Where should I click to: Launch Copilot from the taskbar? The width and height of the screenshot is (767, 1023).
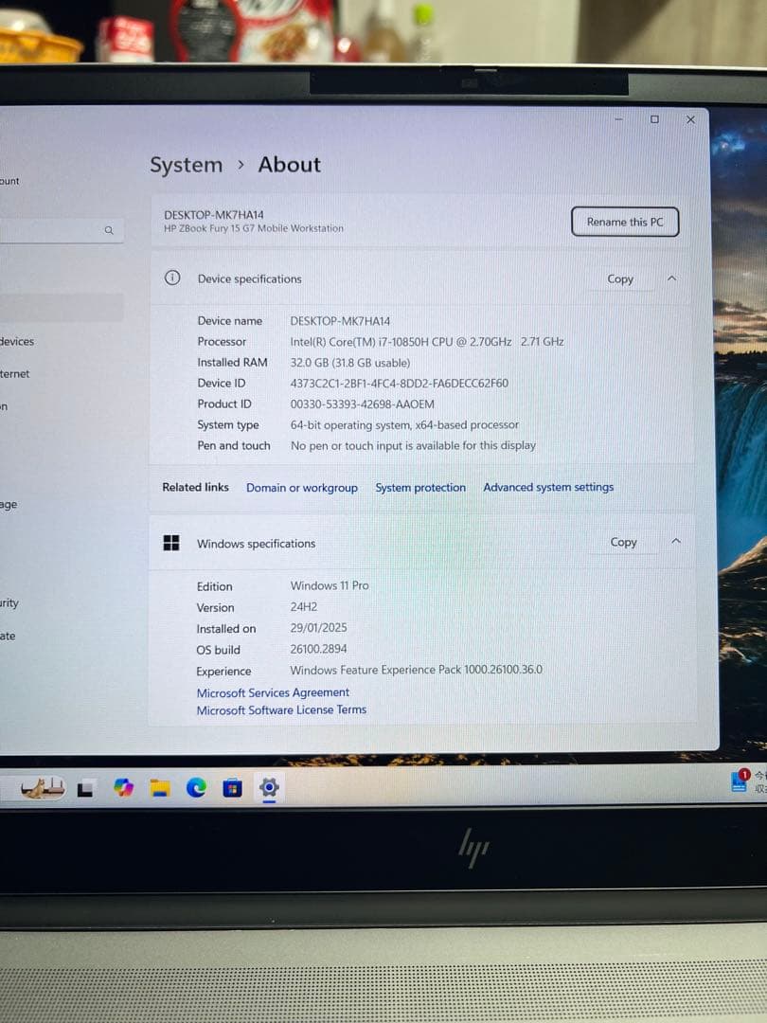[124, 788]
